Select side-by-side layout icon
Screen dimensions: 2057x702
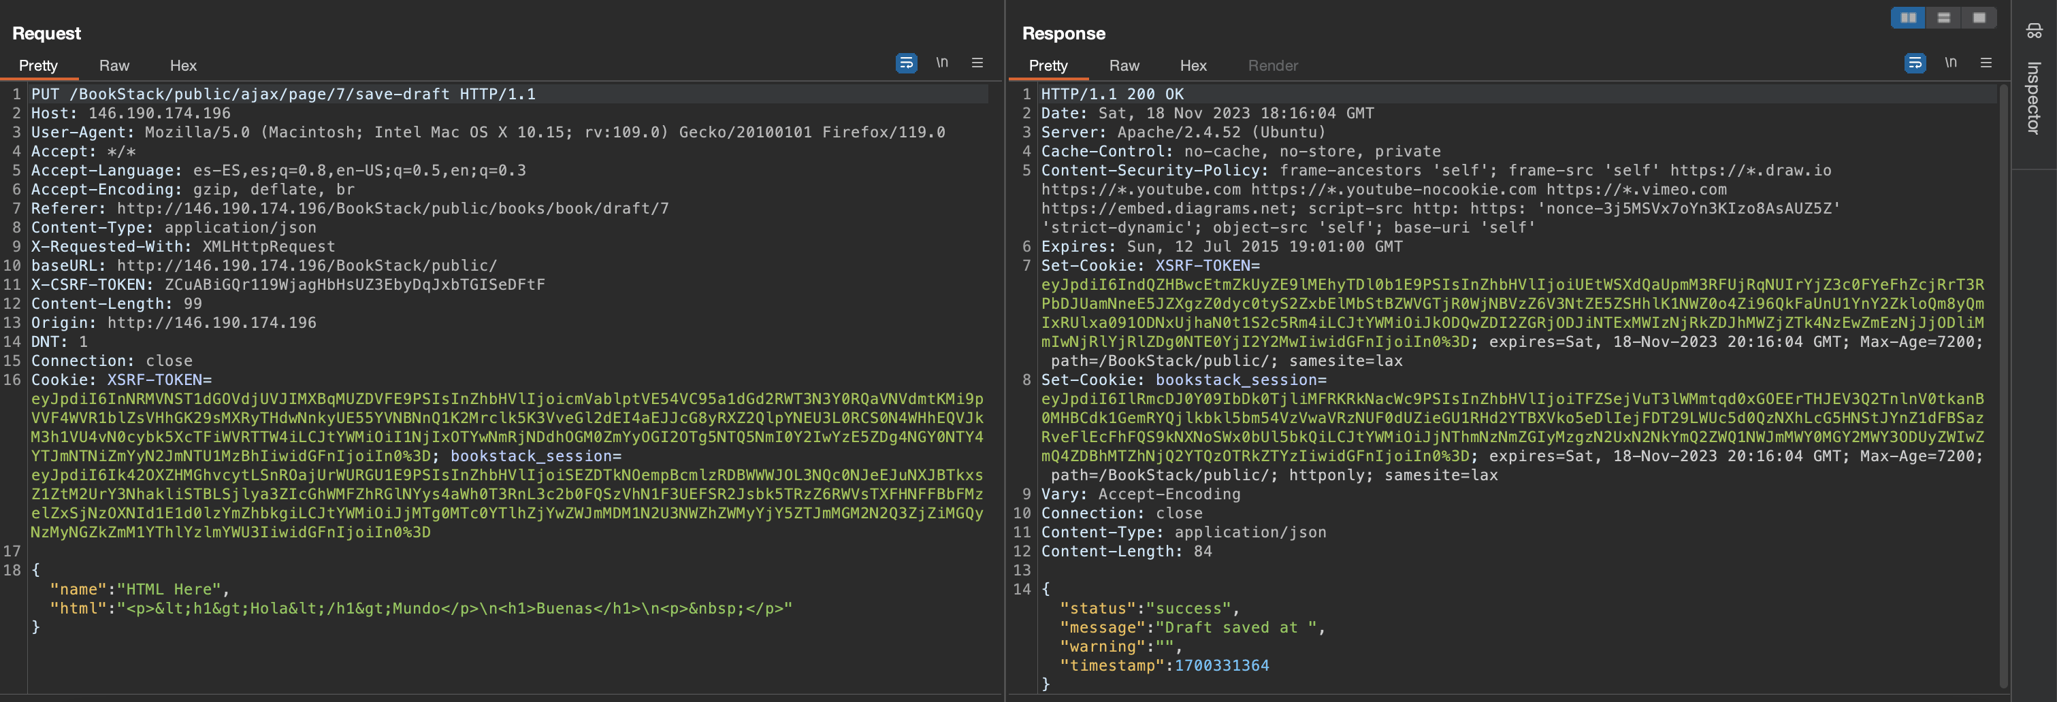[x=1909, y=18]
